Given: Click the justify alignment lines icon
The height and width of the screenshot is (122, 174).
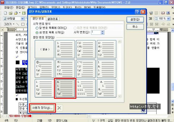Looking at the screenshot, I should pyautogui.click(x=150, y=18).
